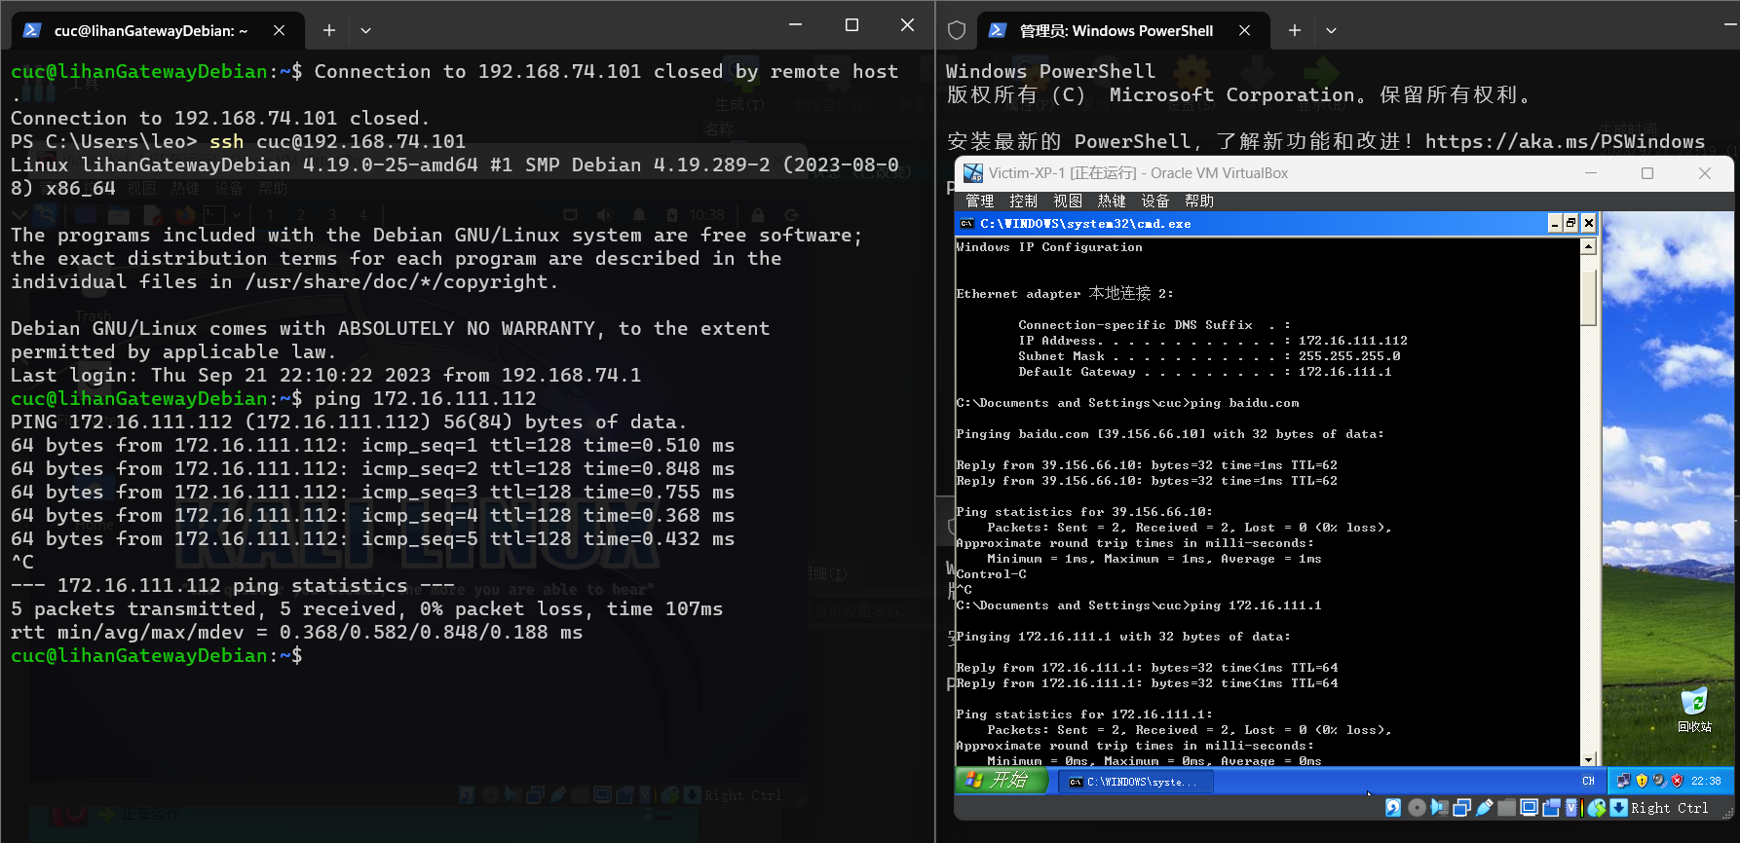Click the XP yellow security shield tray icon
The image size is (1740, 843).
1642,781
